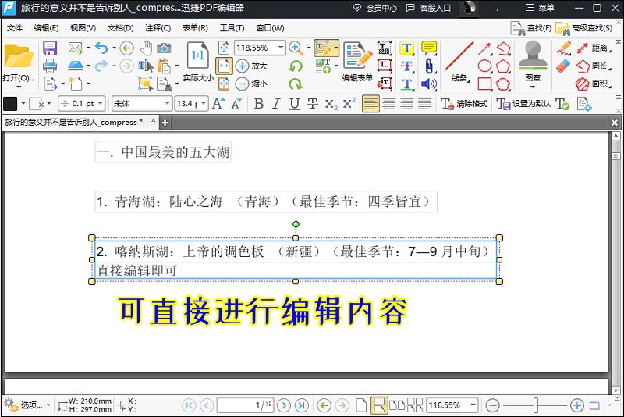Insert a sound annotation speaker icon

[x=429, y=84]
